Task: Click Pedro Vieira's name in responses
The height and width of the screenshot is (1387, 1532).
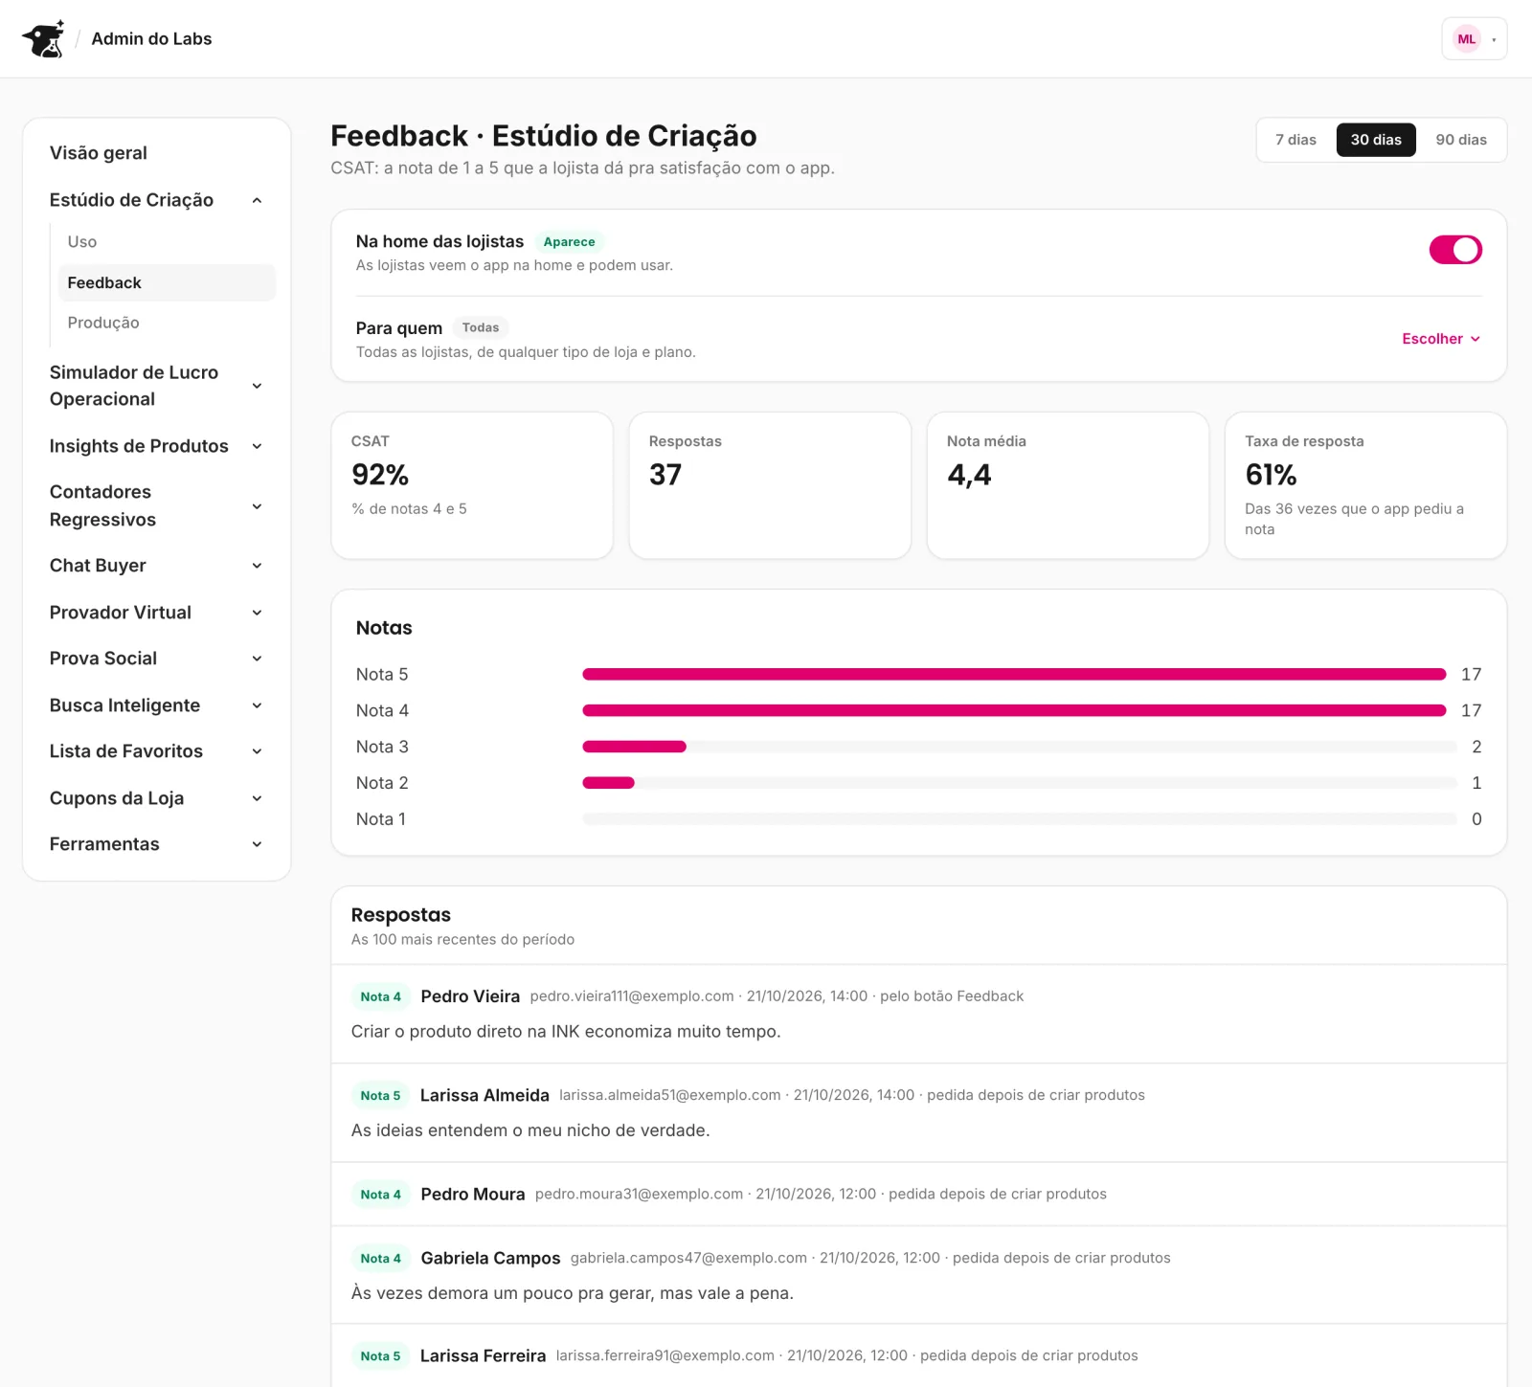Action: (x=470, y=996)
